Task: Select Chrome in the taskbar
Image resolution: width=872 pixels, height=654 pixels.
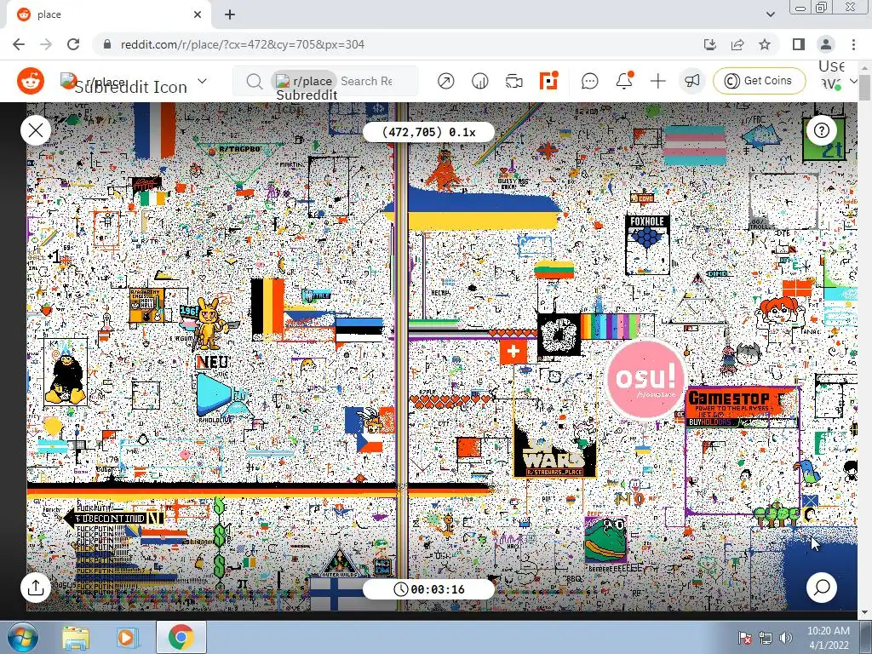Action: [x=181, y=637]
